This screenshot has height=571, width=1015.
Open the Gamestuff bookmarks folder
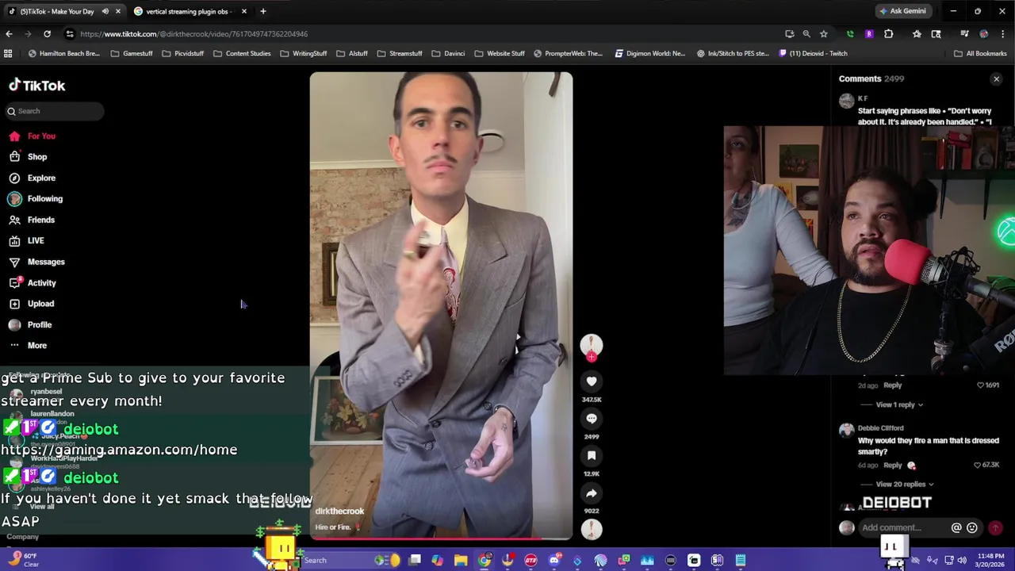tap(132, 54)
